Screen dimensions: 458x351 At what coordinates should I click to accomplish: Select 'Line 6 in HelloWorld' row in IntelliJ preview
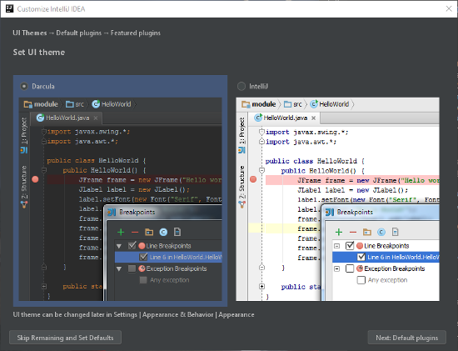(x=386, y=257)
